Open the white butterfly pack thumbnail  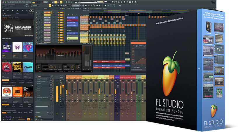pyautogui.click(x=17, y=47)
